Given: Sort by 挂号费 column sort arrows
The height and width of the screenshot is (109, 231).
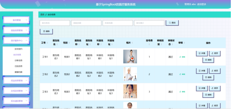Looking at the screenshot, I should [149, 44].
